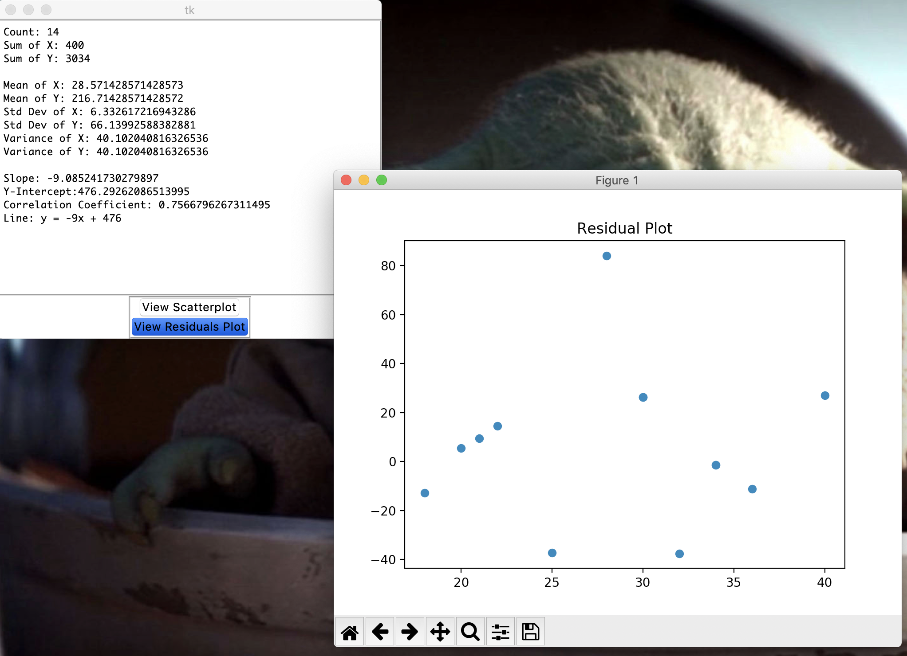Minimize the Figure 1 window
907x656 pixels.
(x=364, y=180)
